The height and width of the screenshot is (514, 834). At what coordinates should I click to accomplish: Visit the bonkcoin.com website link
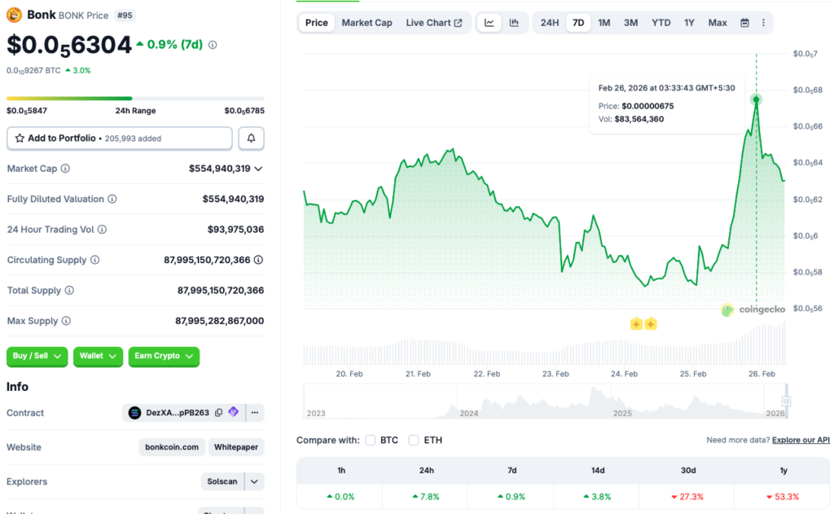pyautogui.click(x=171, y=447)
